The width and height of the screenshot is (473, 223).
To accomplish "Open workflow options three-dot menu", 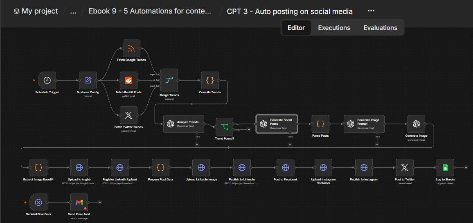I will point(371,11).
